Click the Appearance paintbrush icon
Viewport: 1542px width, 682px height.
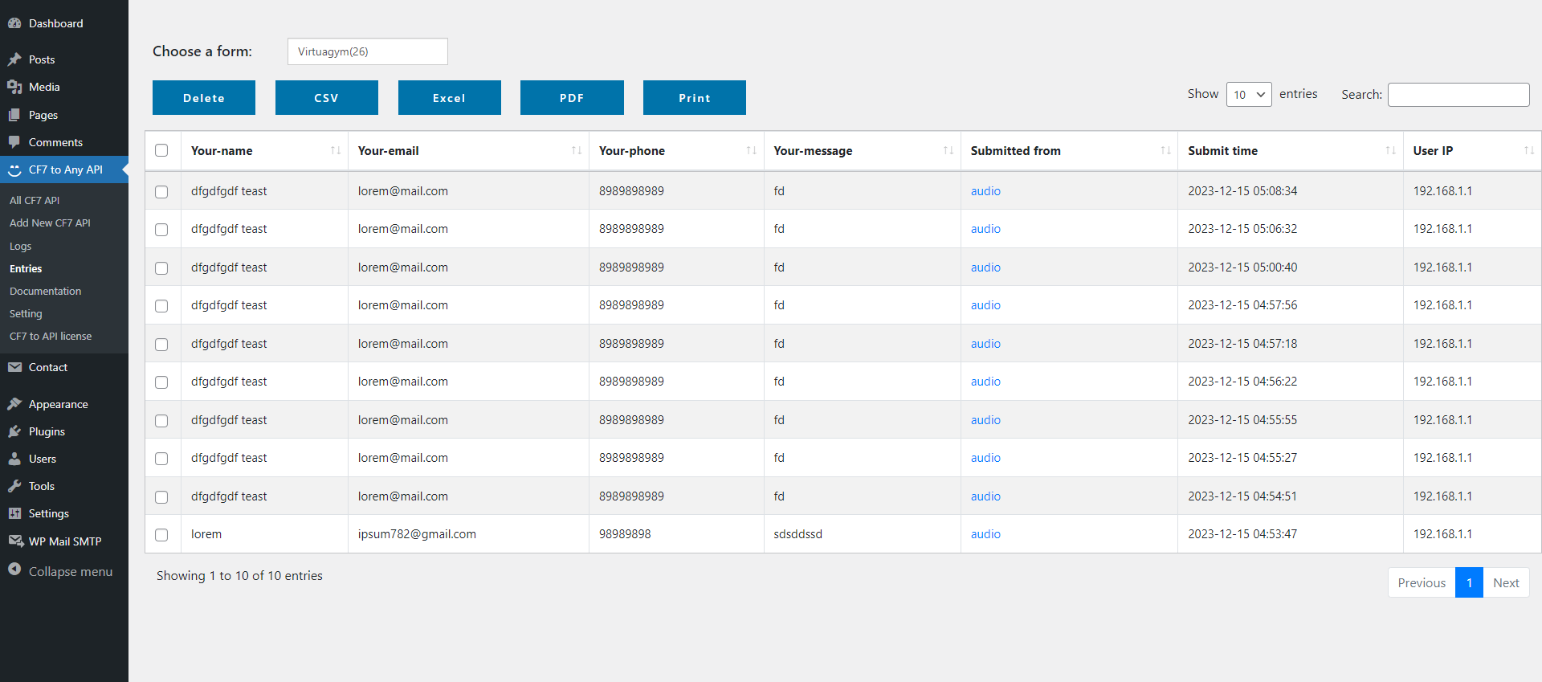tap(14, 404)
